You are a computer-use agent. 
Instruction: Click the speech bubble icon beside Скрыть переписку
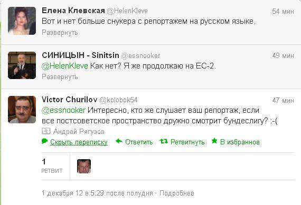point(44,141)
